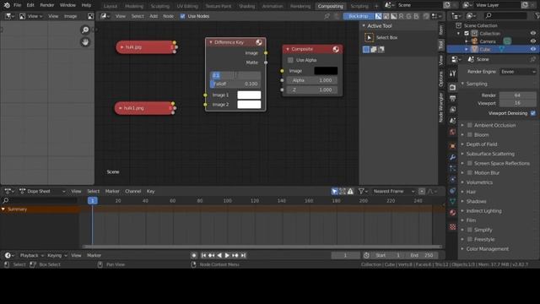This screenshot has width=540, height=304.
Task: Click the zoom magnifier icon in image editor
Action: click(x=85, y=30)
